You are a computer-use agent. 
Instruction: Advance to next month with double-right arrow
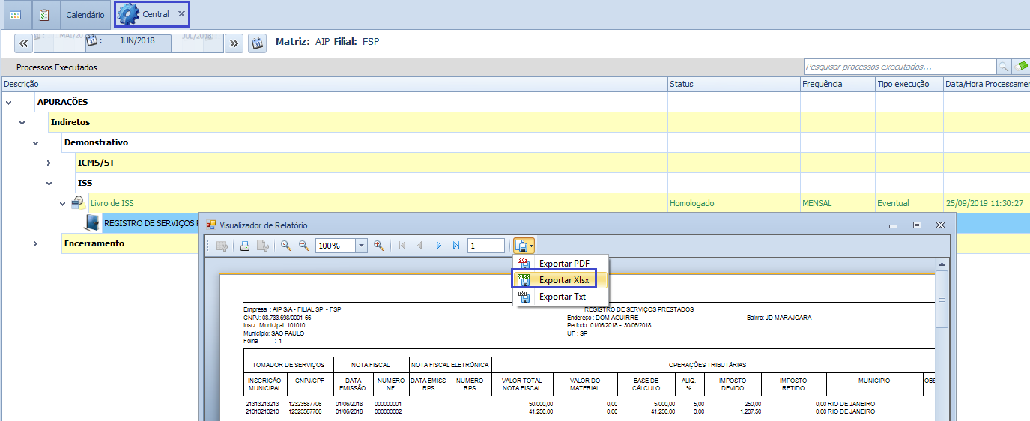pos(234,43)
